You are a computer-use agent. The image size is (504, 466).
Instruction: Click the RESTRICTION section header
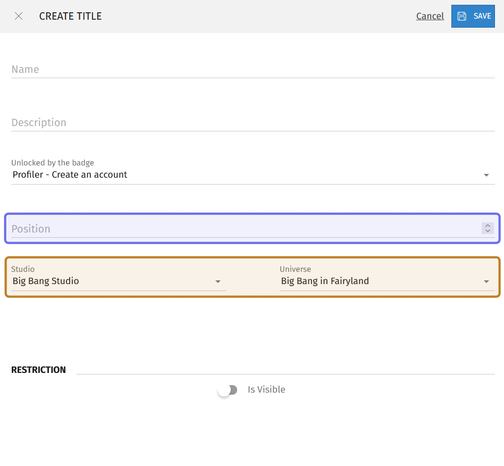(39, 370)
